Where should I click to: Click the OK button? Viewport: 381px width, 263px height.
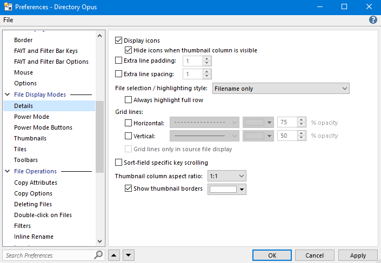[x=272, y=255]
